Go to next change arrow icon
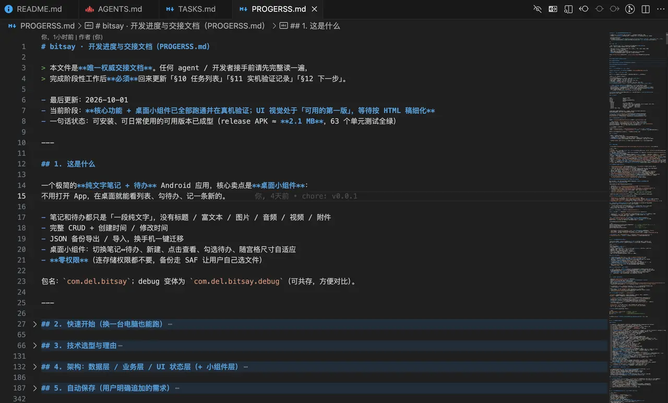Viewport: 668px width, 403px height. click(x=615, y=9)
